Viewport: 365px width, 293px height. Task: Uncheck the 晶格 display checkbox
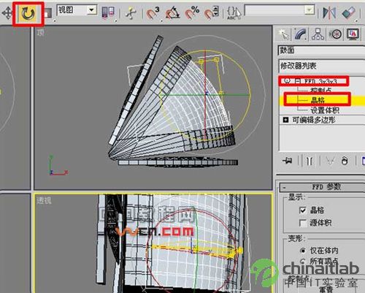click(303, 210)
